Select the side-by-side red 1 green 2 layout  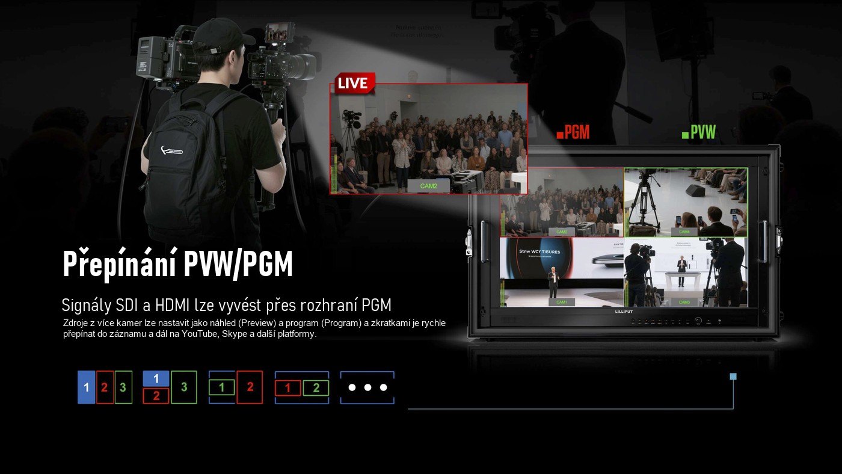pos(302,387)
